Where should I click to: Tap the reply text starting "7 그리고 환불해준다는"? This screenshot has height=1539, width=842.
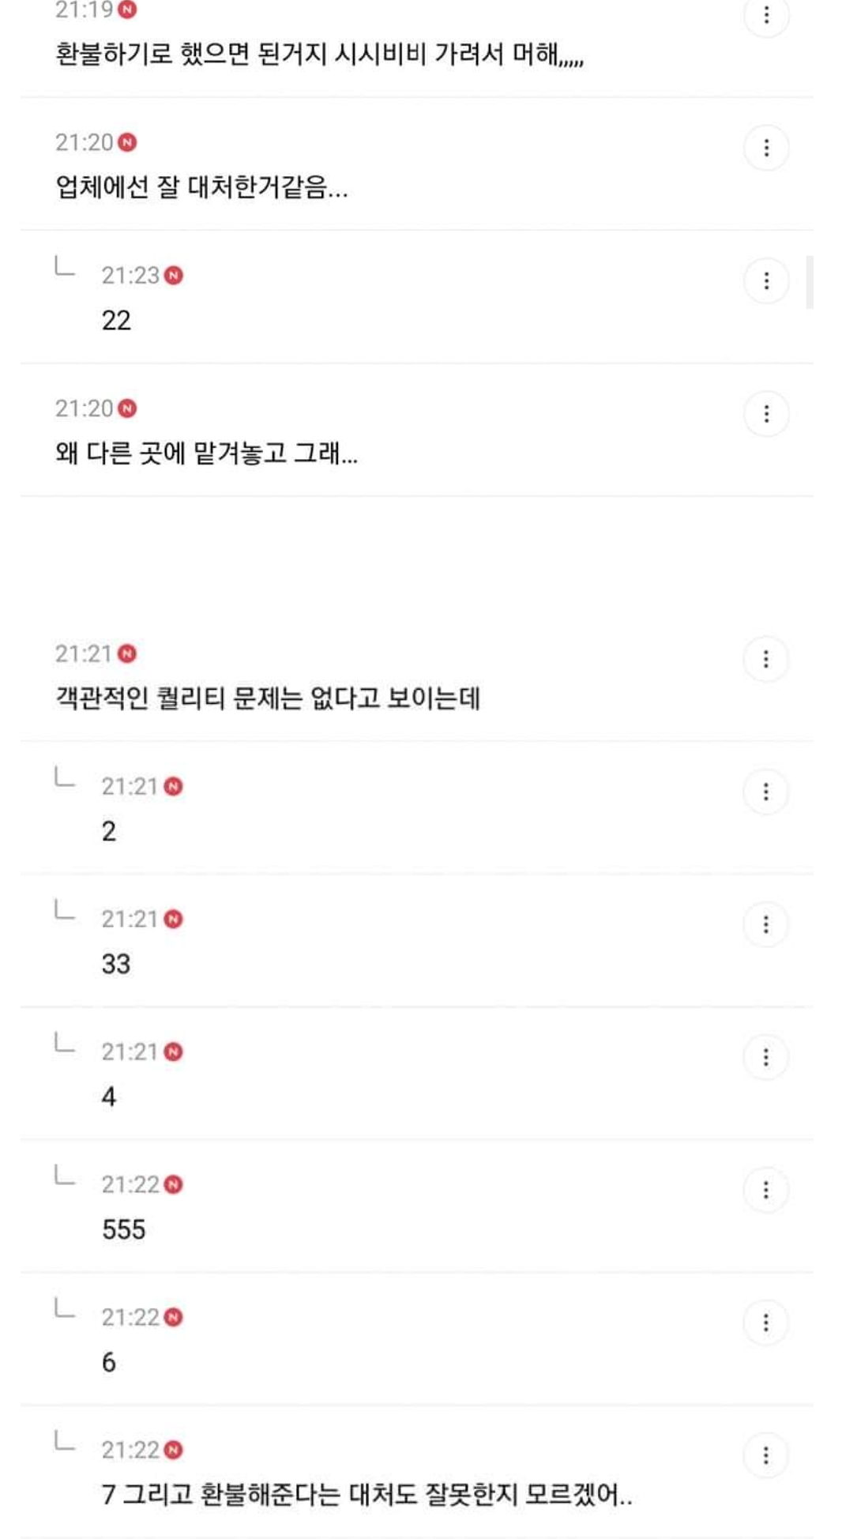[x=366, y=1495]
